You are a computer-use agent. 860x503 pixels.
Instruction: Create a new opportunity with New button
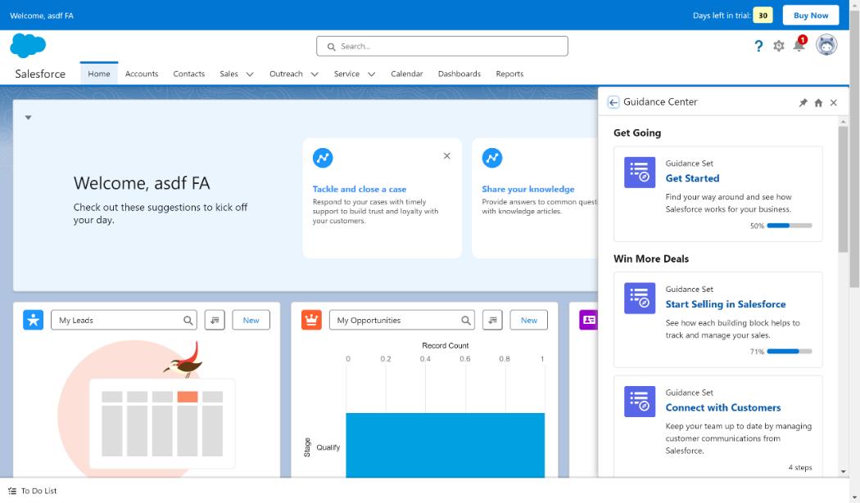[529, 321]
